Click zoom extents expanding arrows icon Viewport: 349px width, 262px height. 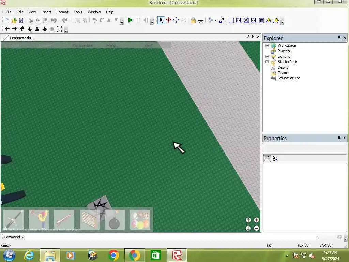pyautogui.click(x=60, y=29)
